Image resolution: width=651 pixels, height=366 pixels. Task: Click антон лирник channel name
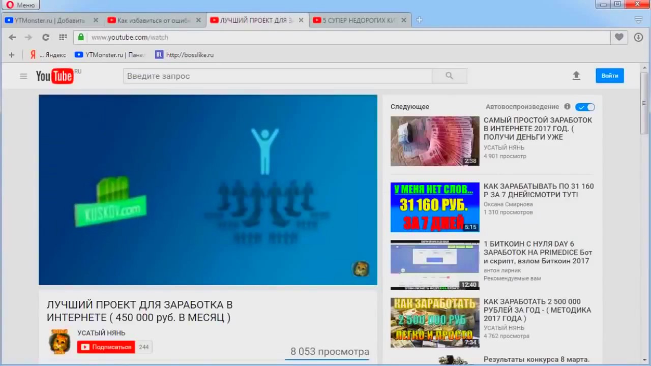pyautogui.click(x=502, y=270)
